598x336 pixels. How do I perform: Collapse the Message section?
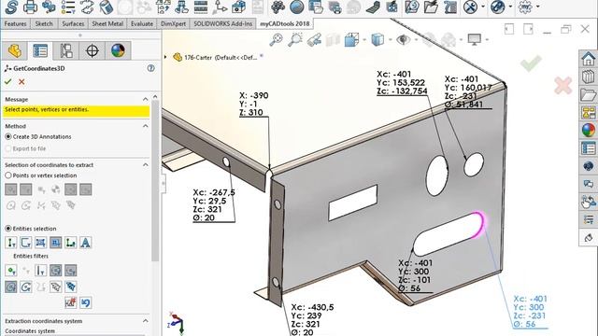(146, 99)
